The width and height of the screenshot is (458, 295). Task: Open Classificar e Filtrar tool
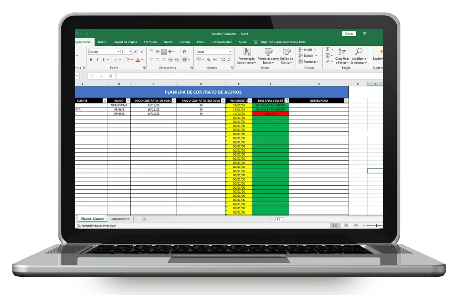coord(342,56)
